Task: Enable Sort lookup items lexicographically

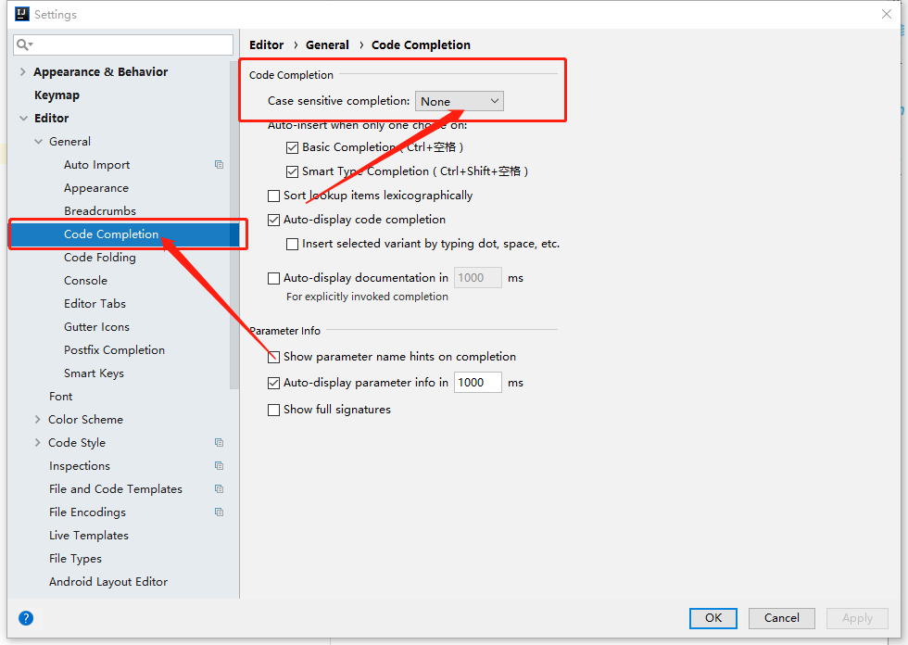Action: click(x=274, y=196)
